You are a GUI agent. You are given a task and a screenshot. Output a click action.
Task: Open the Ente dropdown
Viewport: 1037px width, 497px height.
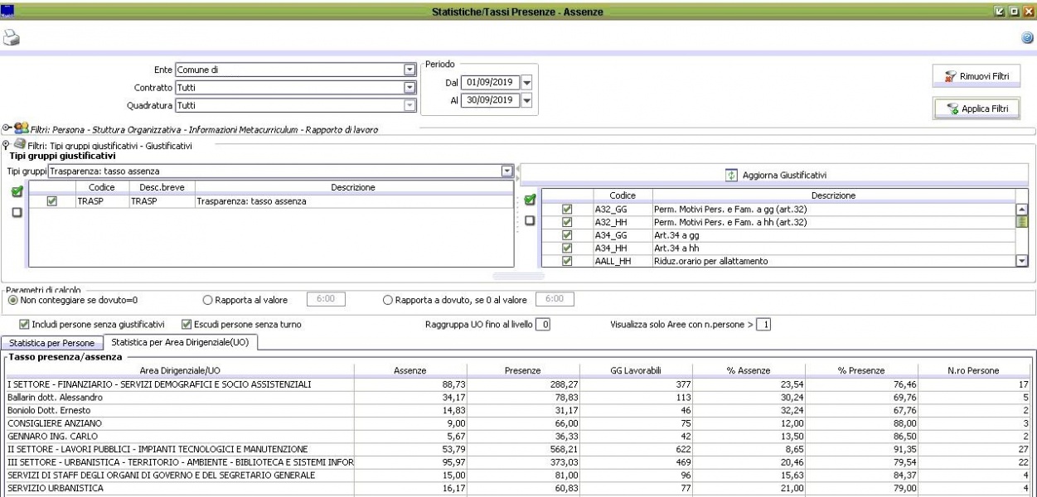(x=409, y=70)
